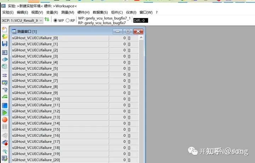Select the RP reference page radio button

click(68, 20)
